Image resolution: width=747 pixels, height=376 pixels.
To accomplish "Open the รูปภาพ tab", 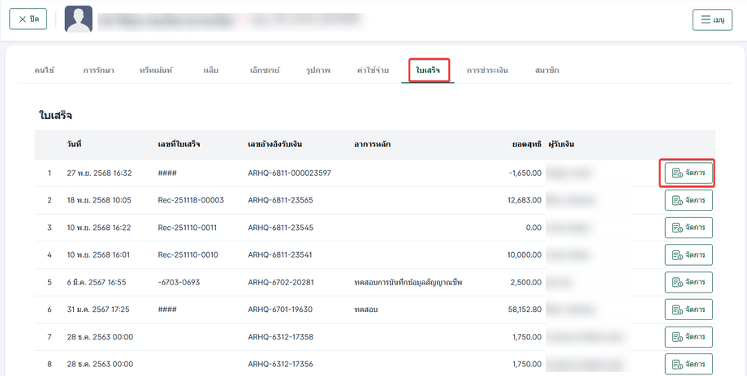I will [x=318, y=70].
